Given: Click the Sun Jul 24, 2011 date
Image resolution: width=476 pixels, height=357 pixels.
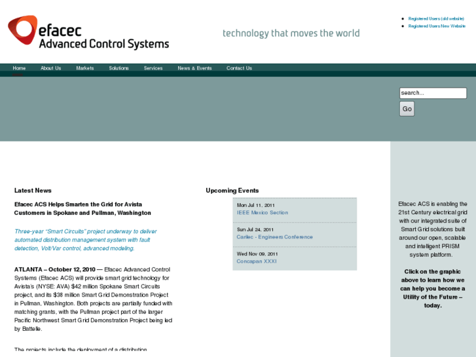Looking at the screenshot, I should pyautogui.click(x=255, y=229).
